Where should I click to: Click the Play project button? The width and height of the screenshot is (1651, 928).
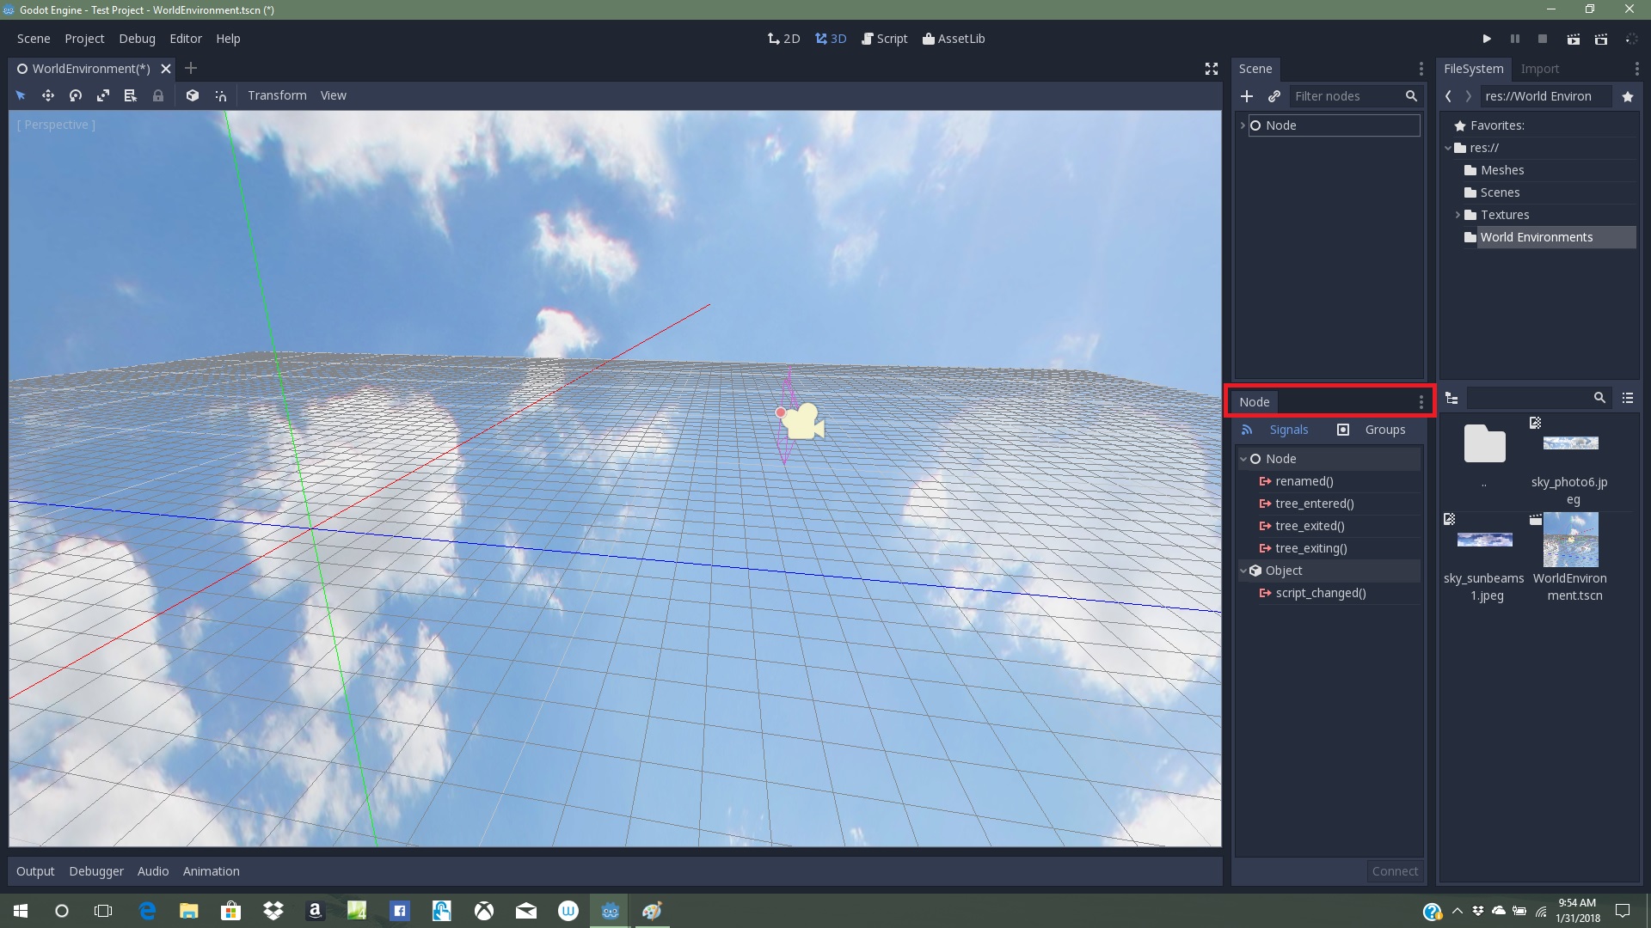click(x=1487, y=39)
